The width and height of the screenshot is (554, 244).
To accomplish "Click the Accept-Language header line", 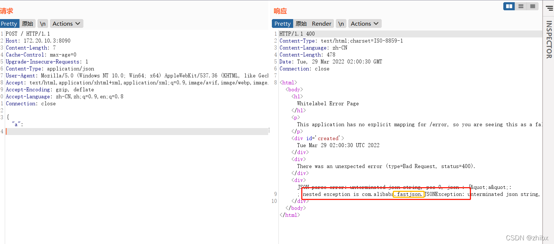I will click(65, 96).
